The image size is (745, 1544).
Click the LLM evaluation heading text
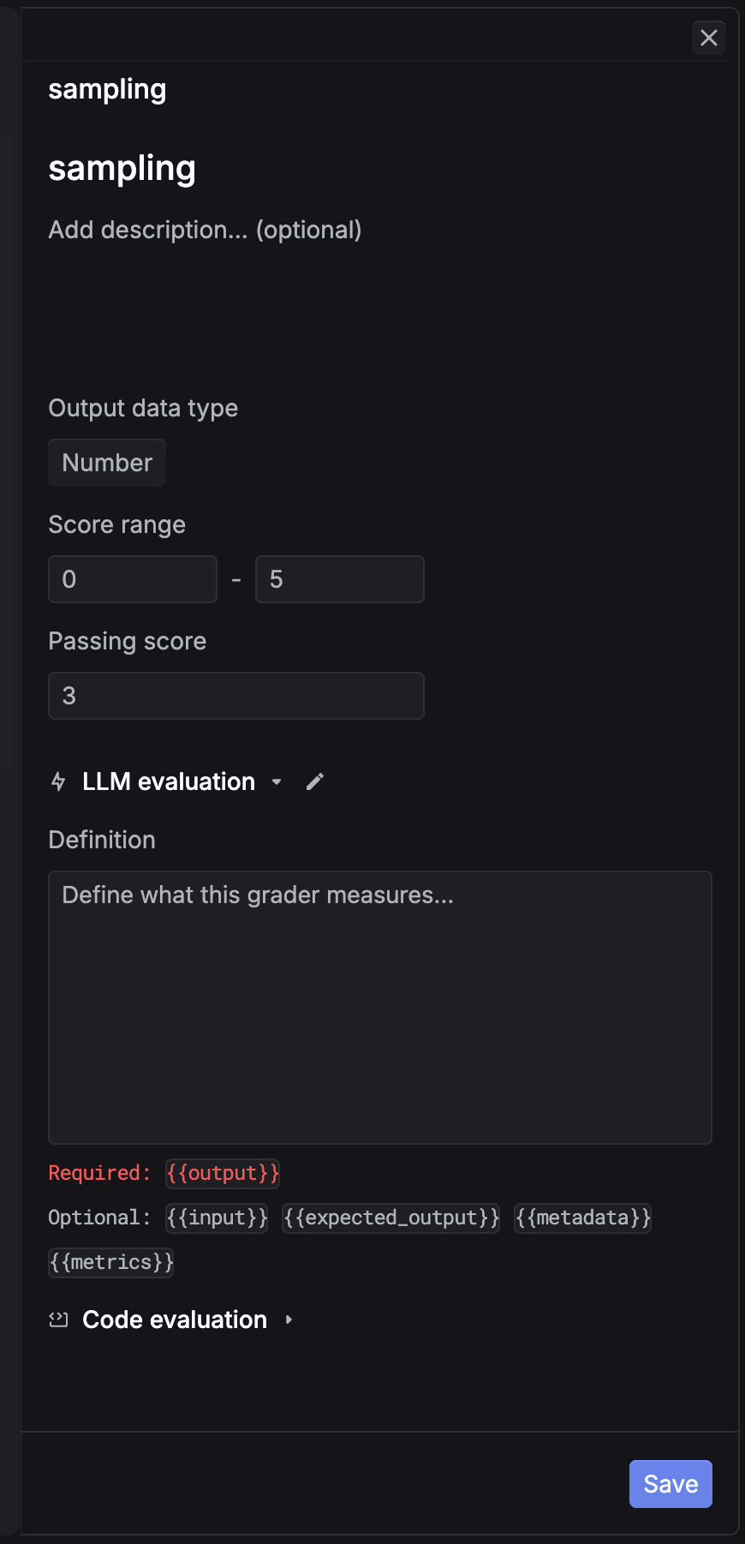tap(169, 781)
